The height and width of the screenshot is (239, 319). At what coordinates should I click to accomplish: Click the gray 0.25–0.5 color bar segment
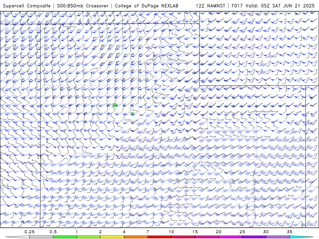[x=41, y=237]
